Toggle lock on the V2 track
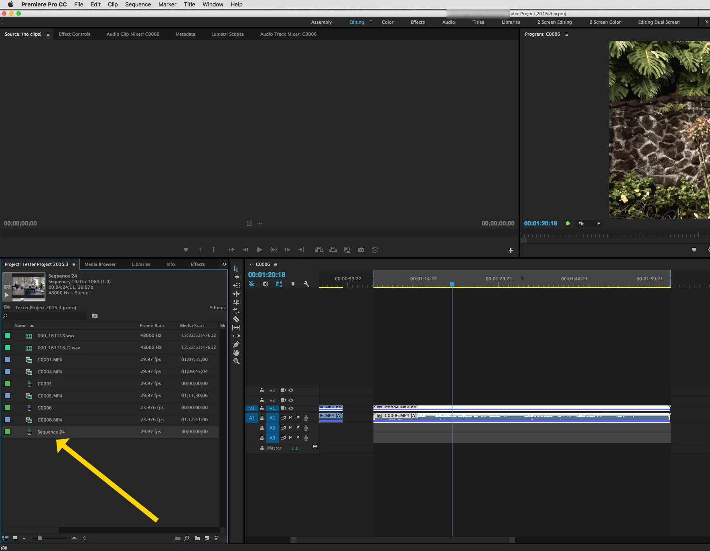 [x=262, y=400]
